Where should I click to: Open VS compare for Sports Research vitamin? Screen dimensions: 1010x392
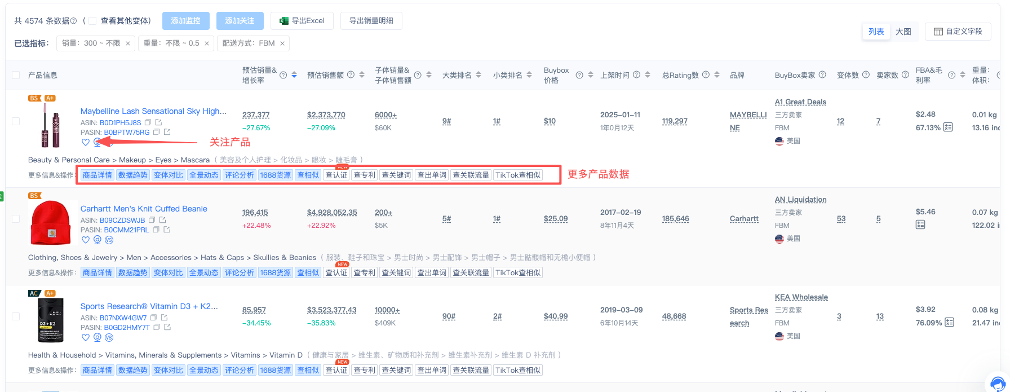coord(109,337)
